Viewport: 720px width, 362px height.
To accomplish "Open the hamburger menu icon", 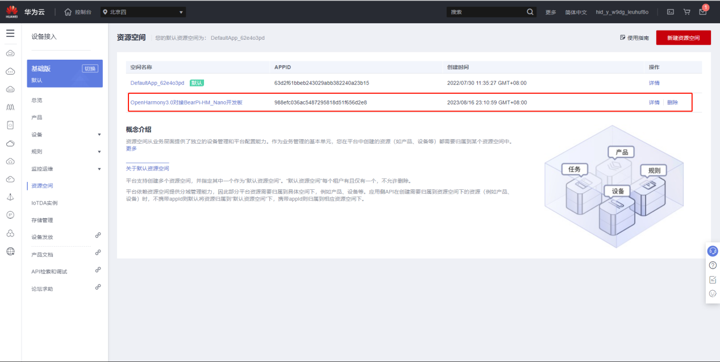I will (x=10, y=34).
